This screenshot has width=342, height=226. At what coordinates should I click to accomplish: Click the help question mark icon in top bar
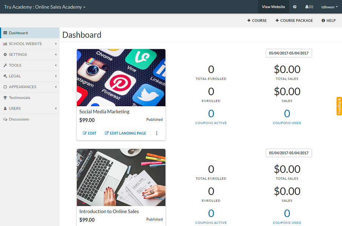(x=295, y=7)
